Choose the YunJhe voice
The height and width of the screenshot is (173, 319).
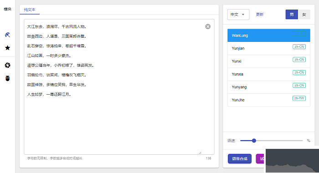(x=269, y=100)
